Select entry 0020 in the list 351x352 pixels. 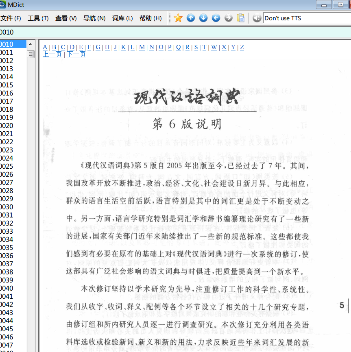click(13, 126)
